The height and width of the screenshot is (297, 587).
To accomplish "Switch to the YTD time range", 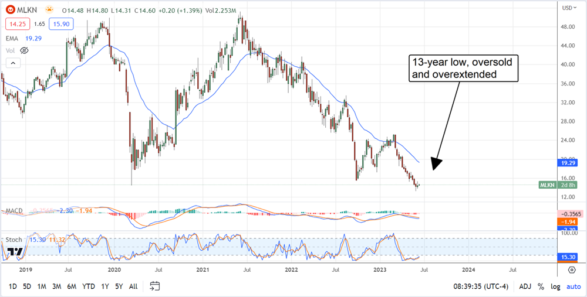I will click(x=89, y=286).
